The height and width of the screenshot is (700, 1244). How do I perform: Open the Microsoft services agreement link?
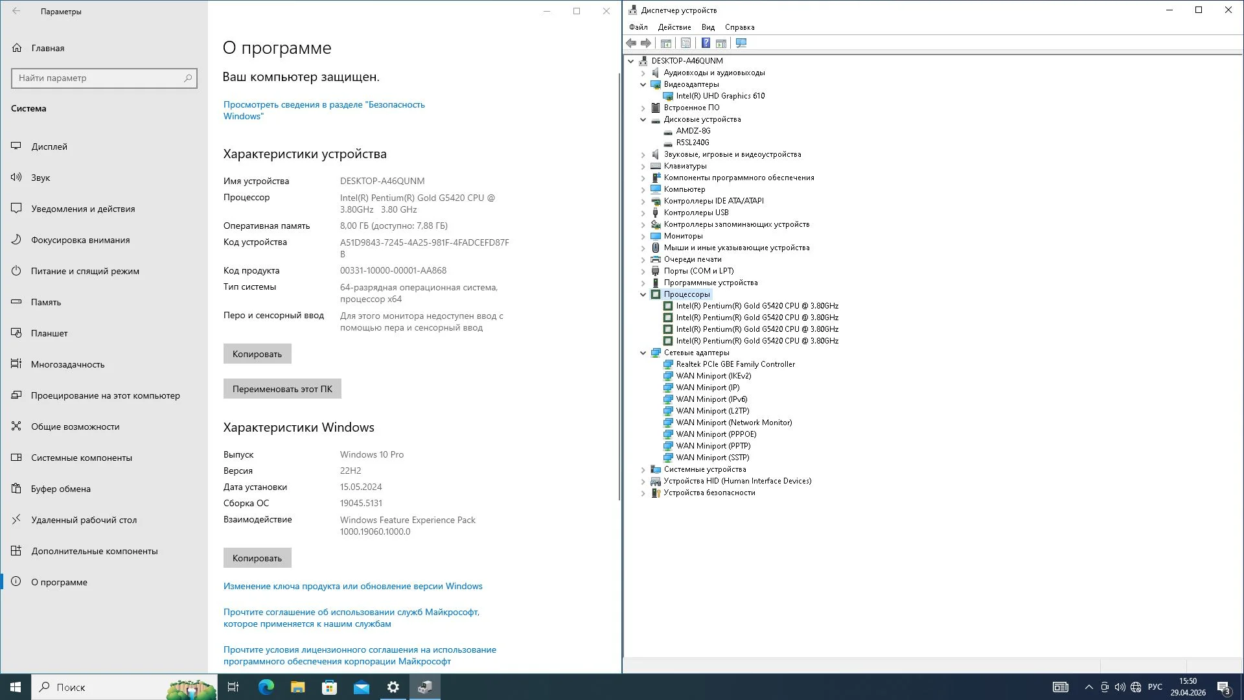(351, 618)
